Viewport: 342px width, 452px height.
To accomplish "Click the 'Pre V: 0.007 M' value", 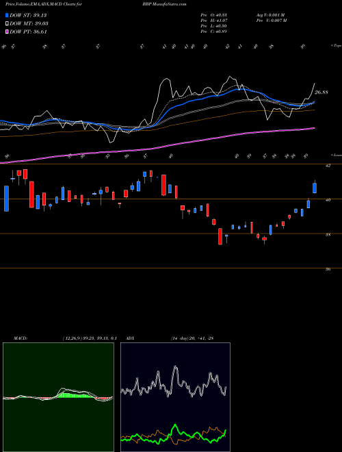I will click(271, 21).
